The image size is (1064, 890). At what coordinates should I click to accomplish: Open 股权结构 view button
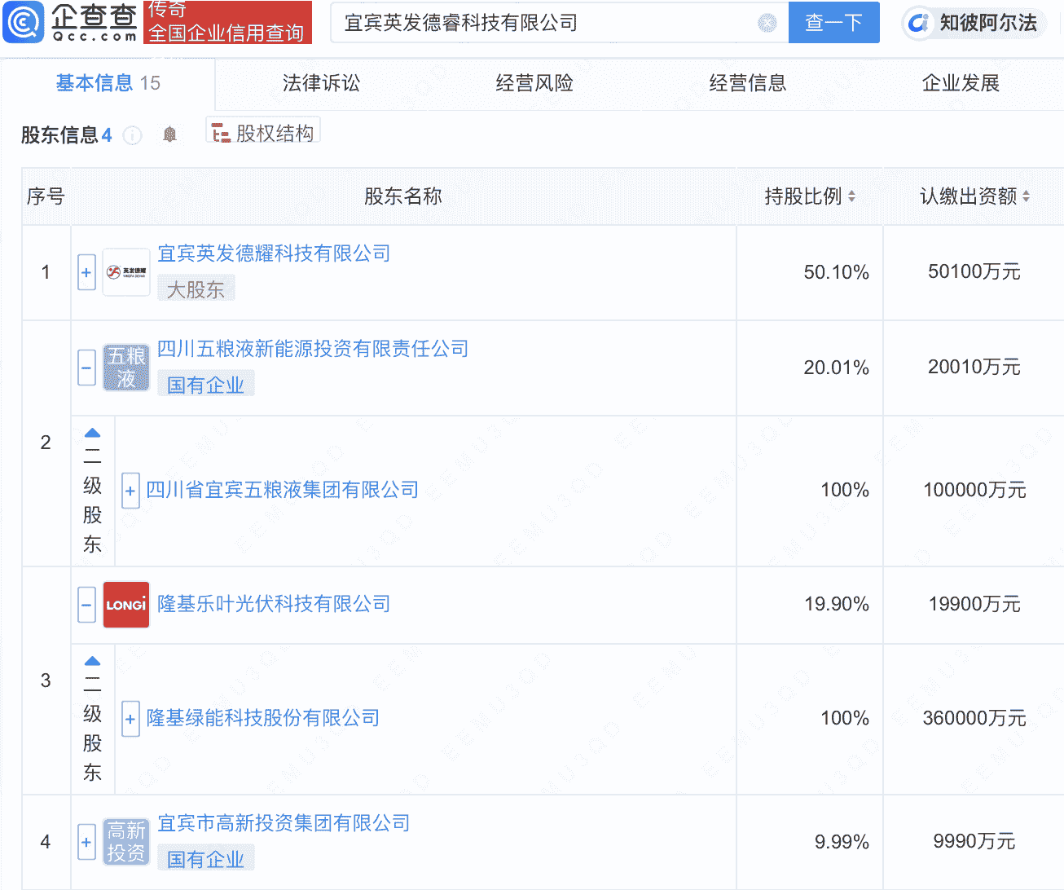click(263, 133)
